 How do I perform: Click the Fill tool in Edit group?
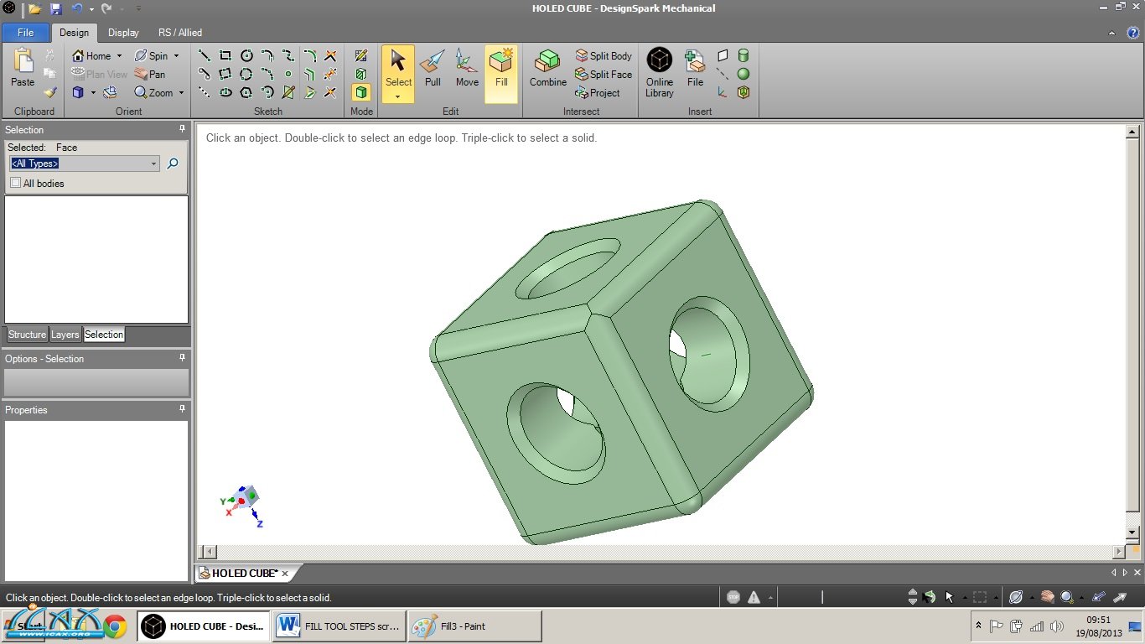(501, 69)
